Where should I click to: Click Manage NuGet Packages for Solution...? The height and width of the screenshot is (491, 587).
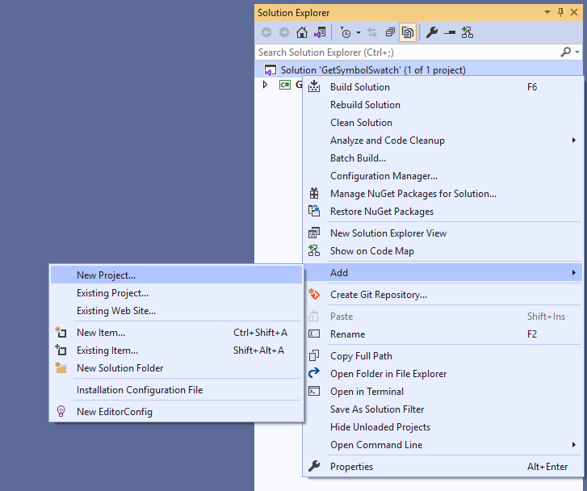click(413, 194)
